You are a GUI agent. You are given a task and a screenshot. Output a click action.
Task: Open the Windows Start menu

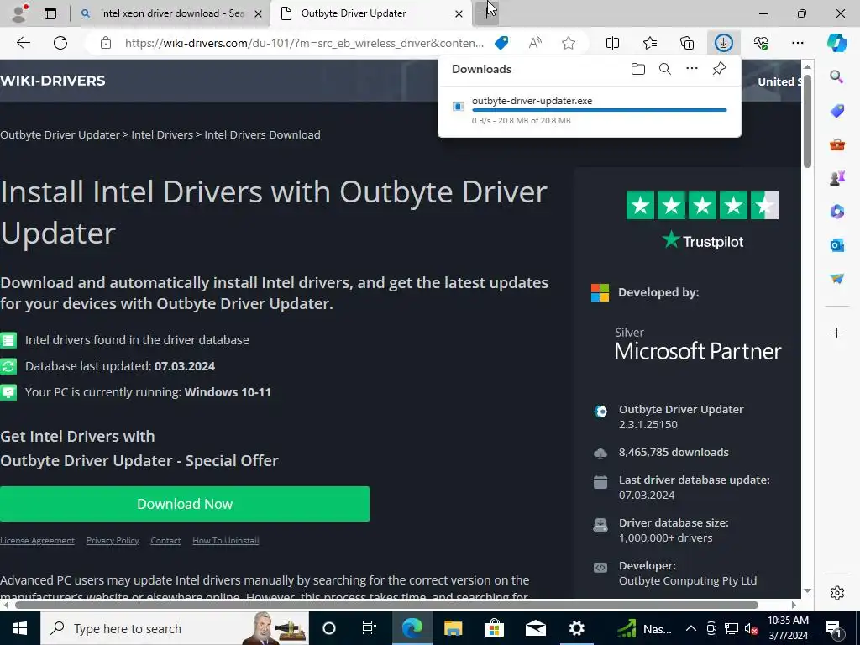(x=20, y=628)
